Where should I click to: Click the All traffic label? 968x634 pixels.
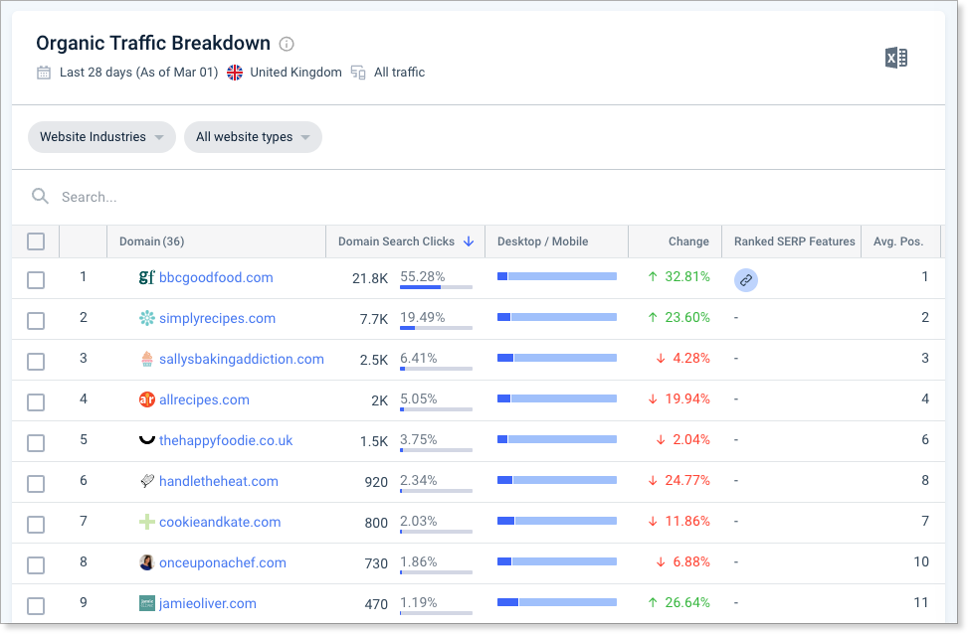399,73
